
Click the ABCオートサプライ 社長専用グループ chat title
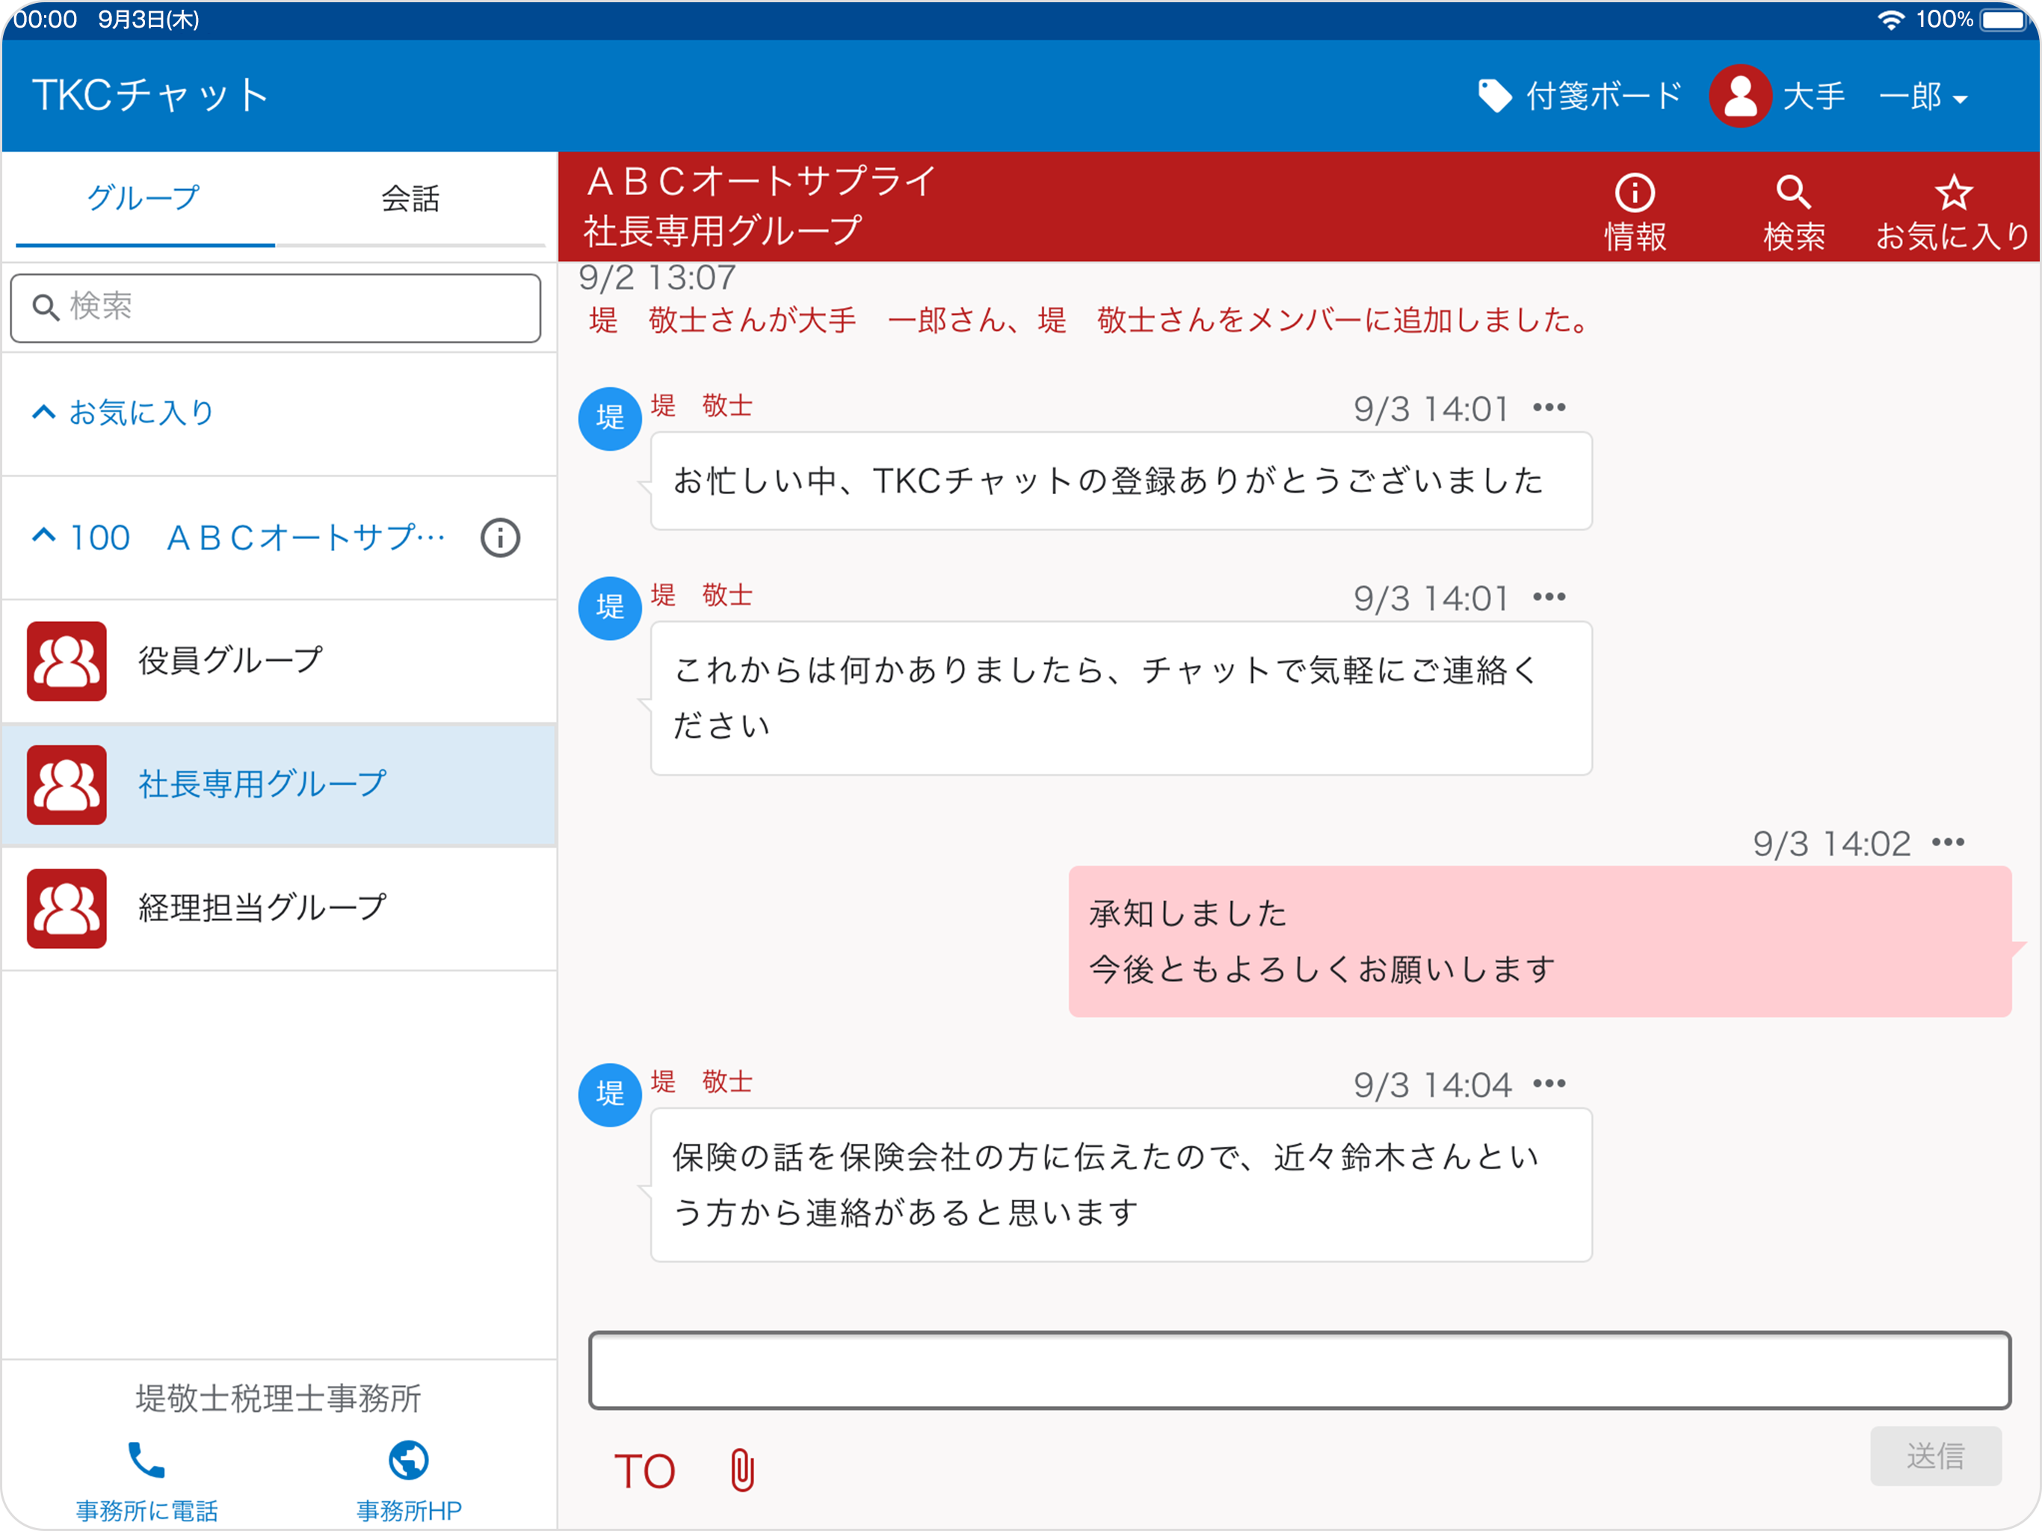point(762,206)
